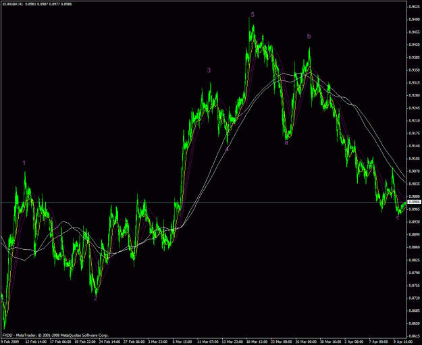Click the '0.9000' price axis label
422x345 pixels.
pyautogui.click(x=415, y=196)
